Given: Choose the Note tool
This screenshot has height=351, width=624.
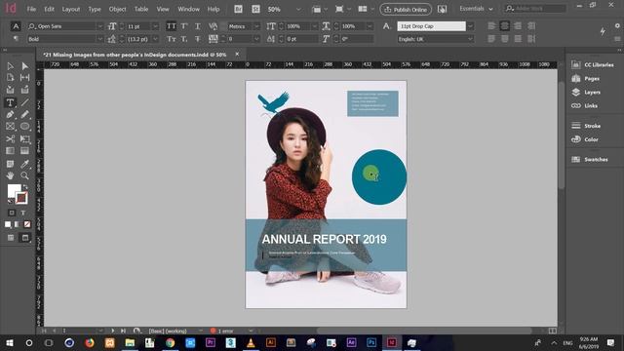Looking at the screenshot, I should click(10, 164).
